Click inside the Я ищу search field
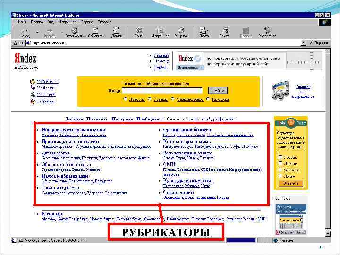Image resolution: width=340 pixels, height=255 pixels. (162, 91)
